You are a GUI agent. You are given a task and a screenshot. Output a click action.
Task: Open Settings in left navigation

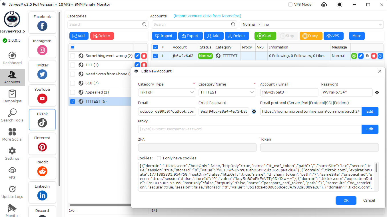tap(12, 153)
